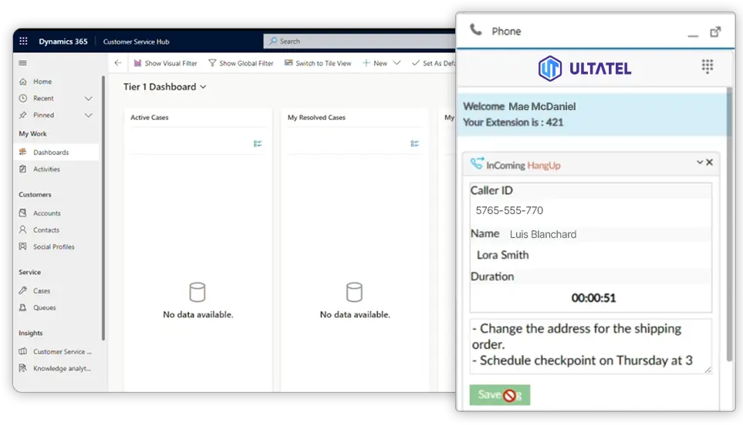743x425 pixels.
Task: Go to Cases under Service
Action: [x=42, y=291]
